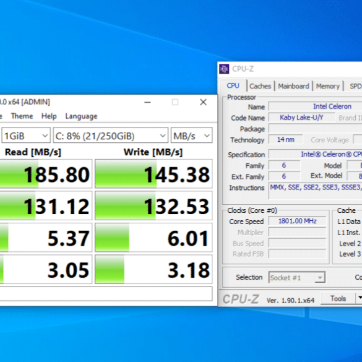
Task: Click the empty Multiplier field
Action: [x=298, y=232]
